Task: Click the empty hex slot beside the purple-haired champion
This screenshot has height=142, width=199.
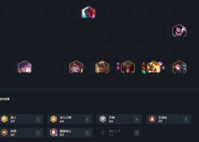Action: [x=50, y=68]
